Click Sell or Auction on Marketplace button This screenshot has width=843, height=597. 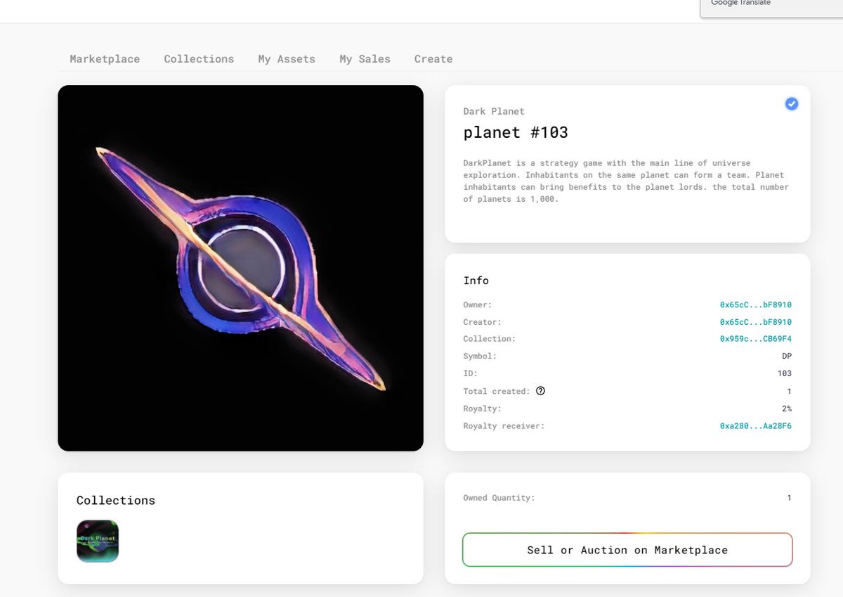click(x=627, y=550)
